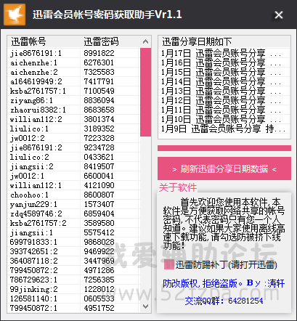The height and width of the screenshot is (321, 297).
Task: Click the 防改版权,拒绝盗版 By:涛轩 text
Action: tap(224, 283)
